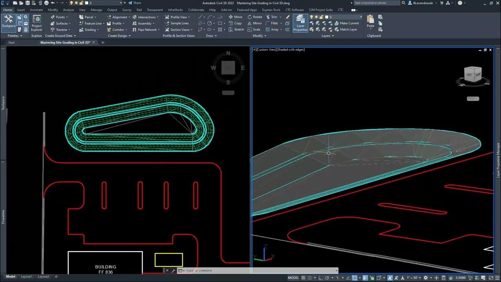
Task: Open the Analyze ribbon tab
Action: 68,10
